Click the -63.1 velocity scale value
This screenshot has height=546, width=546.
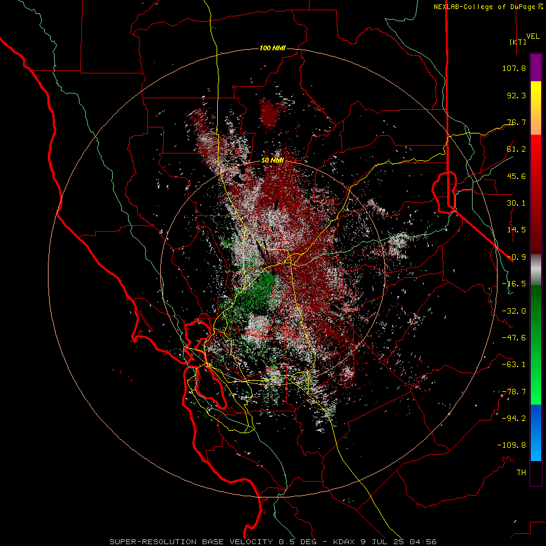[x=514, y=365]
